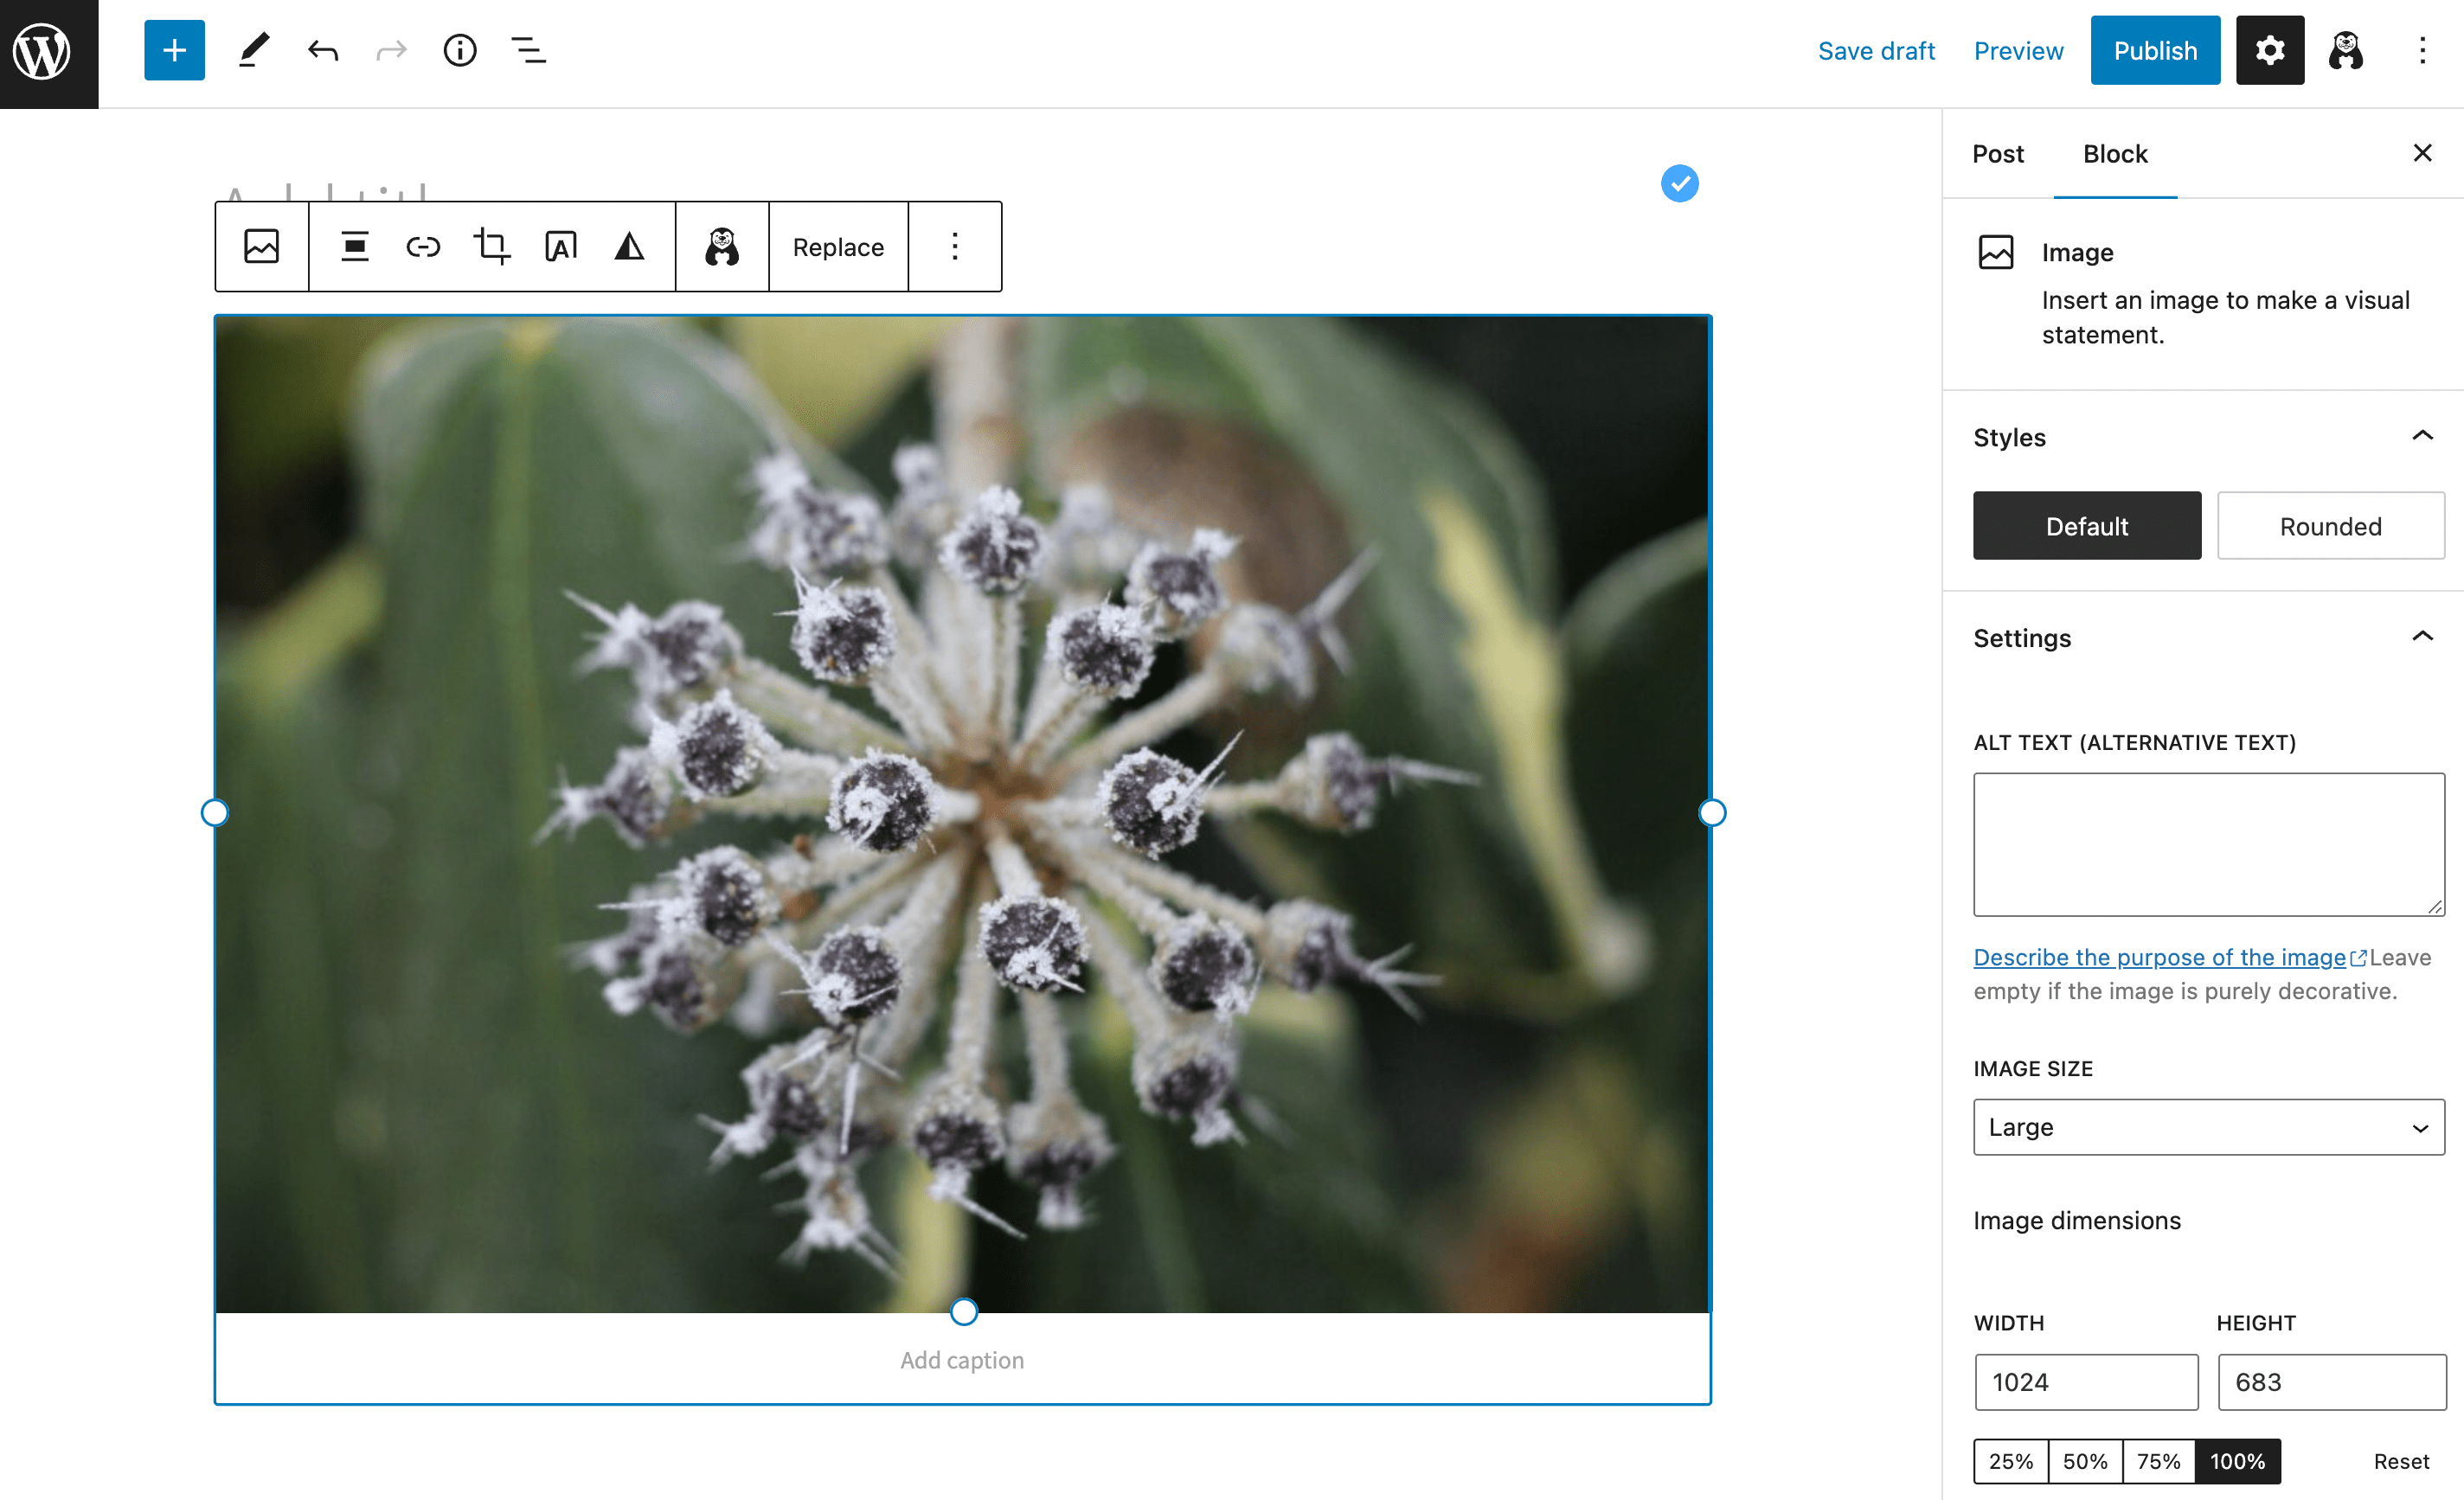
Task: Switch to the Post tab
Action: pyautogui.click(x=1997, y=154)
